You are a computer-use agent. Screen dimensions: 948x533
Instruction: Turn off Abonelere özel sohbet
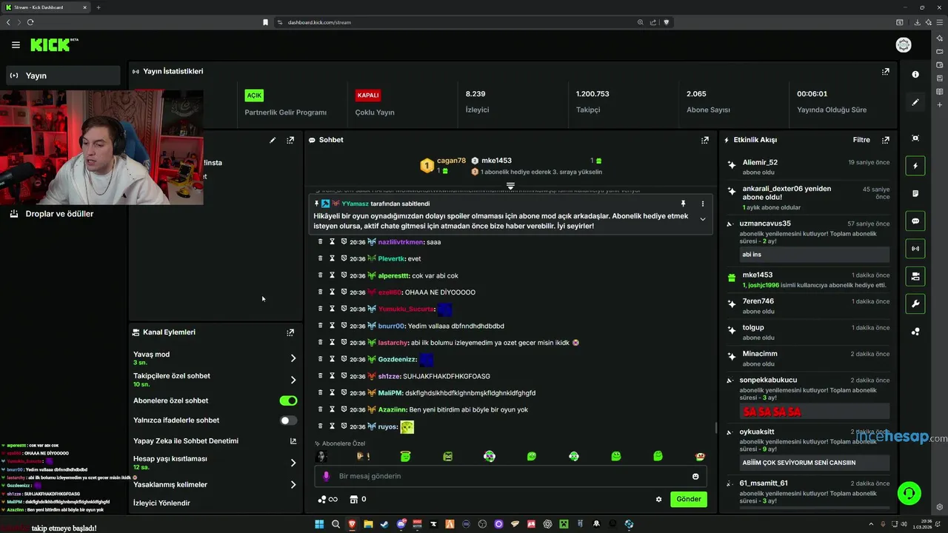[x=288, y=400]
